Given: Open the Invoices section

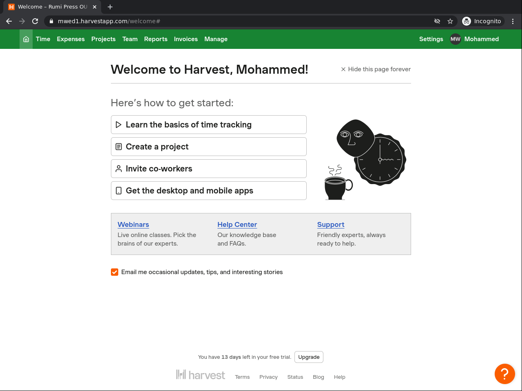Looking at the screenshot, I should [186, 39].
